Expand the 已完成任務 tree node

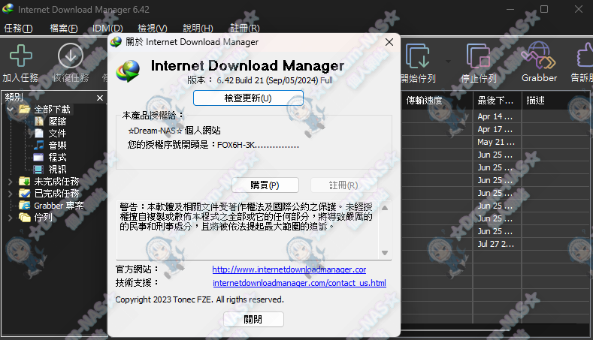click(11, 194)
